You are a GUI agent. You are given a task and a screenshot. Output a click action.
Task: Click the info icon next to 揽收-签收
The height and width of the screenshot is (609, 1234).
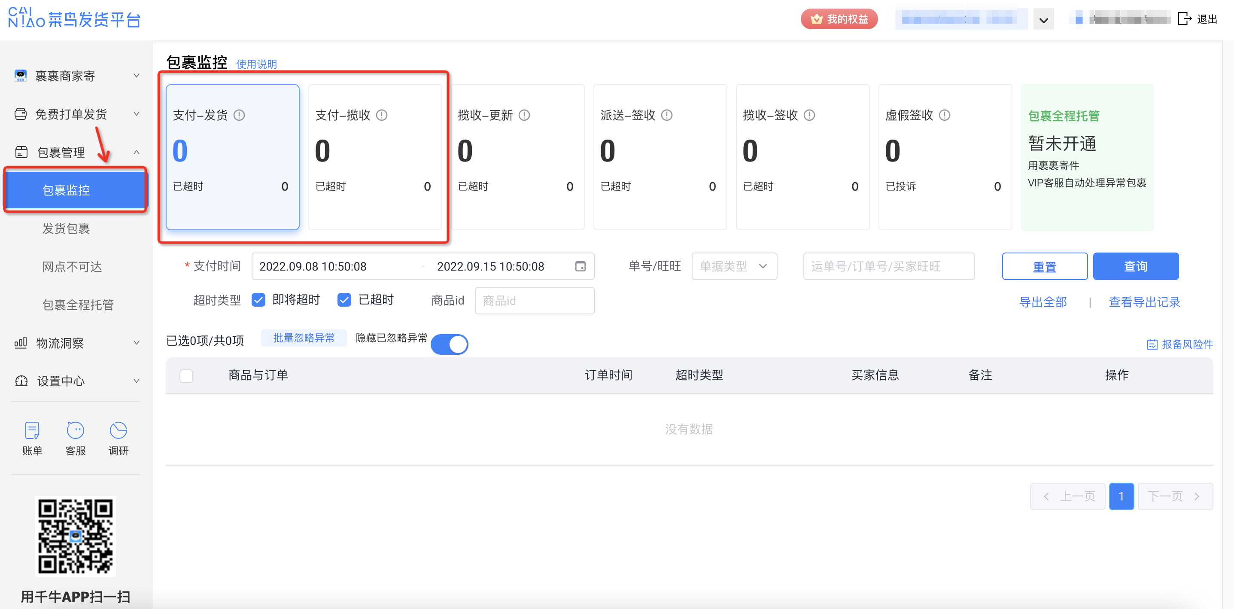(809, 115)
